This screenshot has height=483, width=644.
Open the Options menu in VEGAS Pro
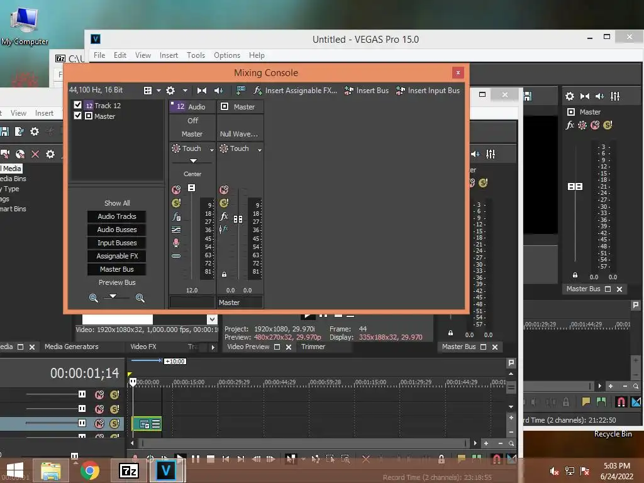tap(226, 55)
